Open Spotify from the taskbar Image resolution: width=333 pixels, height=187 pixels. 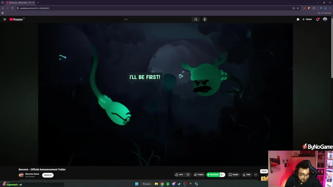point(168,184)
